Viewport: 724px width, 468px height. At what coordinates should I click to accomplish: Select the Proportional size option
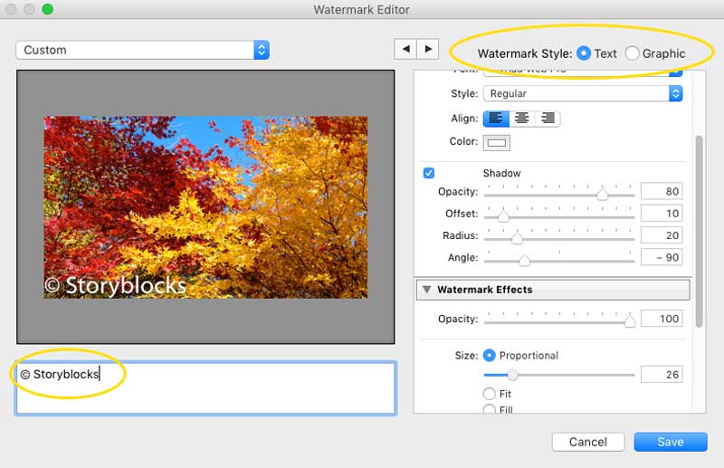tap(490, 356)
